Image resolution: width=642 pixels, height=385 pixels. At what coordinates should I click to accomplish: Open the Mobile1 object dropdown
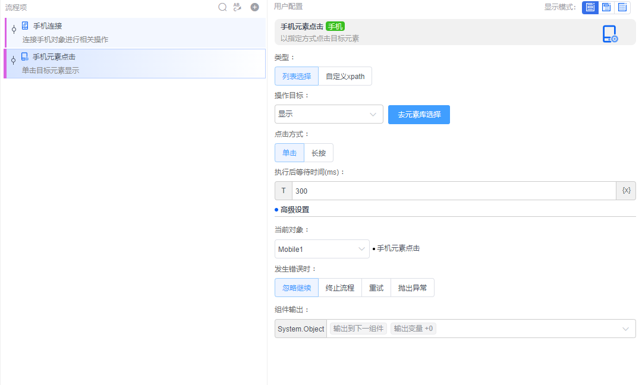click(322, 248)
